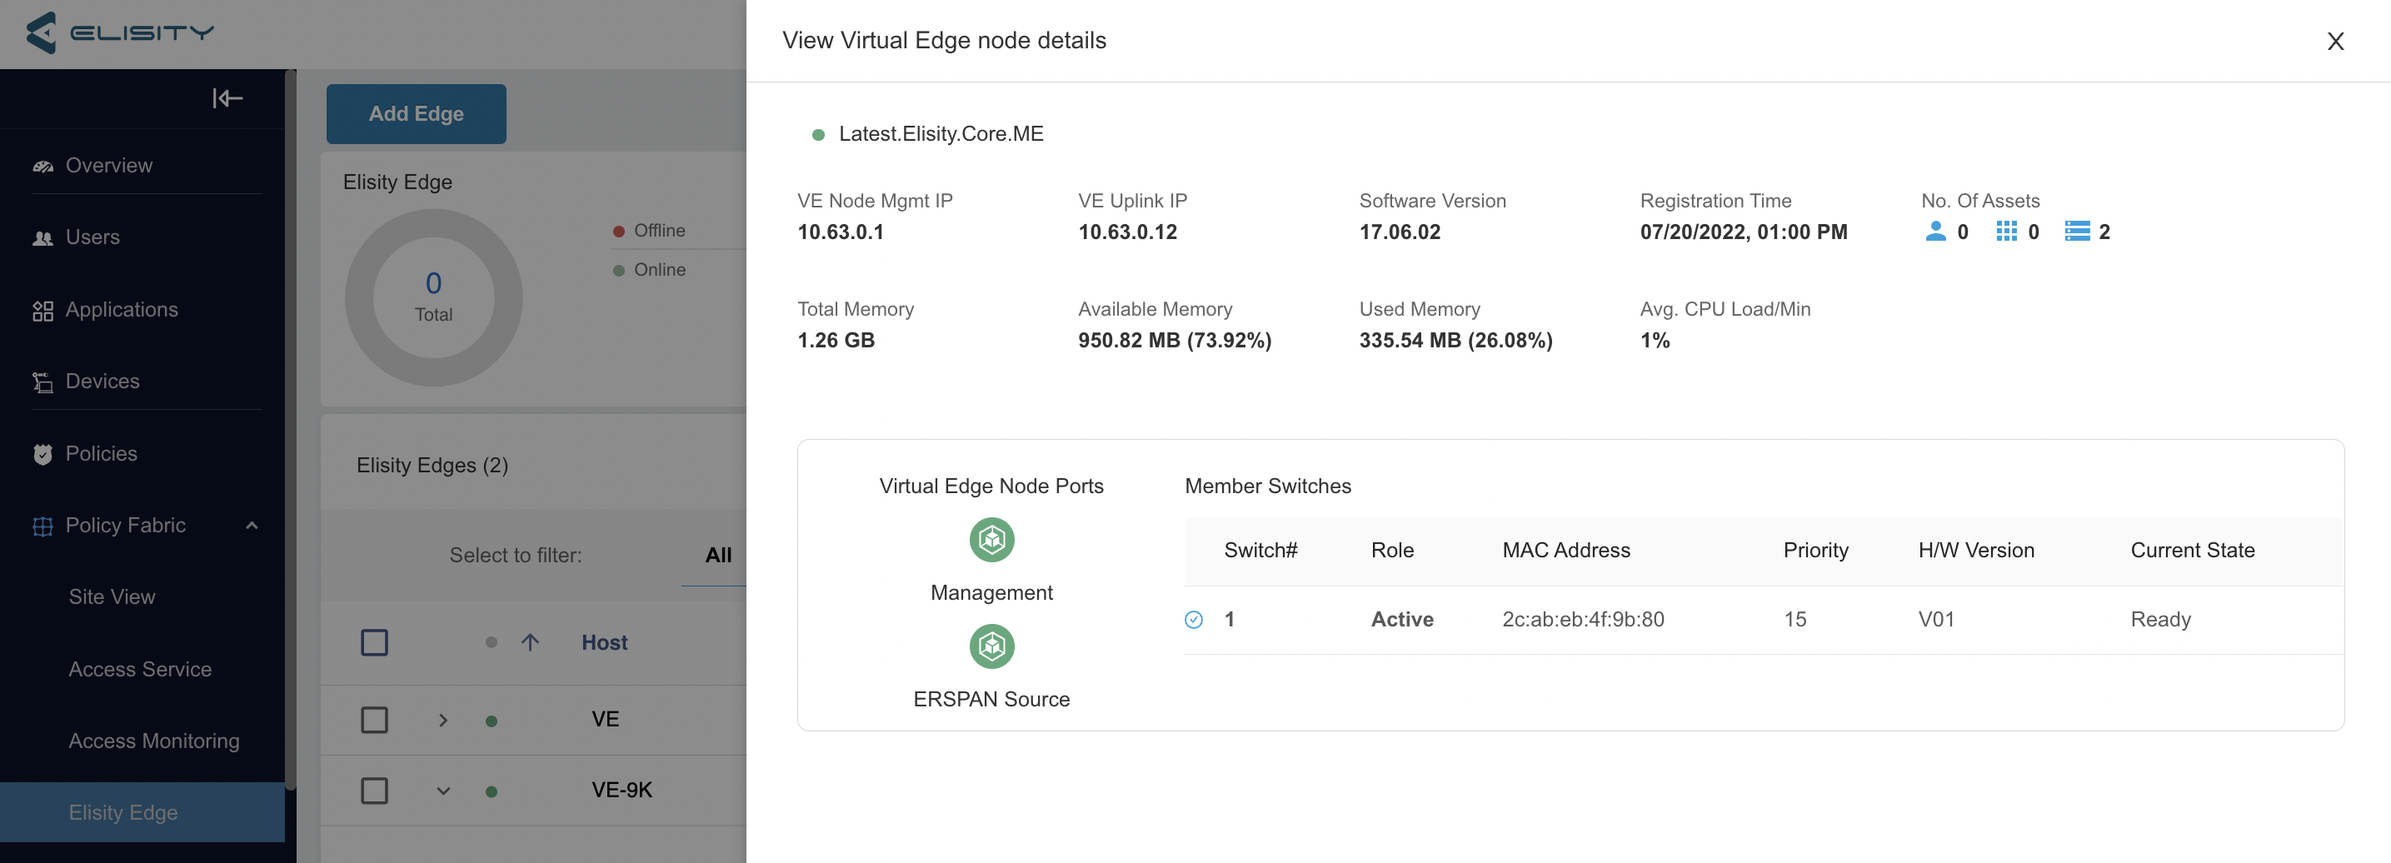The width and height of the screenshot is (2391, 863).
Task: Click the Management port icon
Action: click(x=991, y=540)
